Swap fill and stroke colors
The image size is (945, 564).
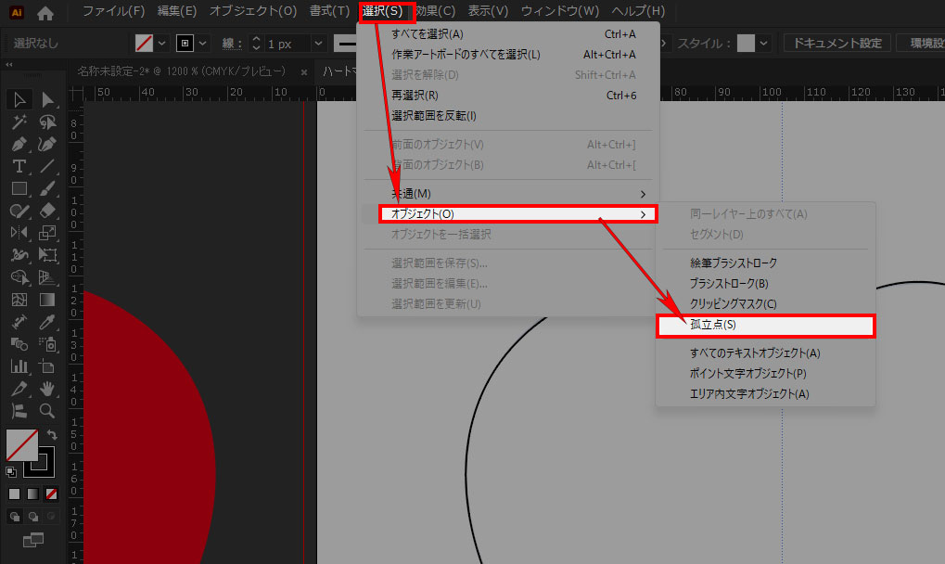pos(53,434)
